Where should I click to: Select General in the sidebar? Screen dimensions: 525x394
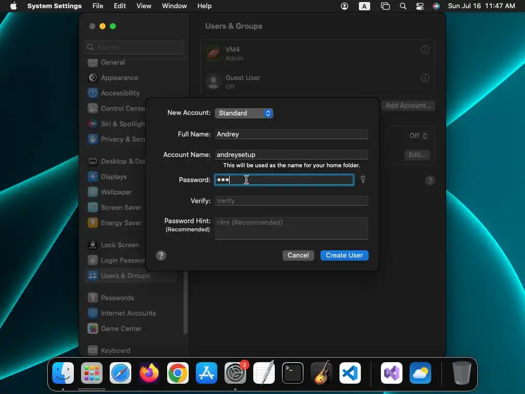pyautogui.click(x=106, y=62)
